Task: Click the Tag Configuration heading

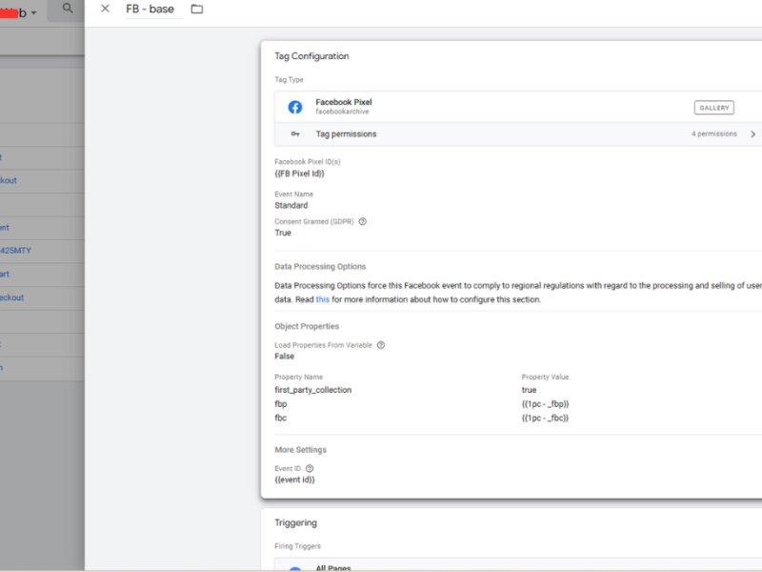Action: tap(311, 56)
